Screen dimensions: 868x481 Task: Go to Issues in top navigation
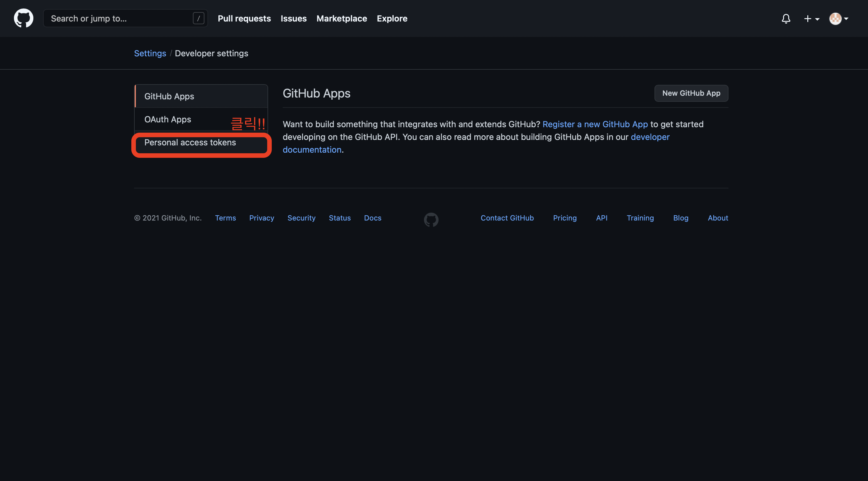coord(294,18)
